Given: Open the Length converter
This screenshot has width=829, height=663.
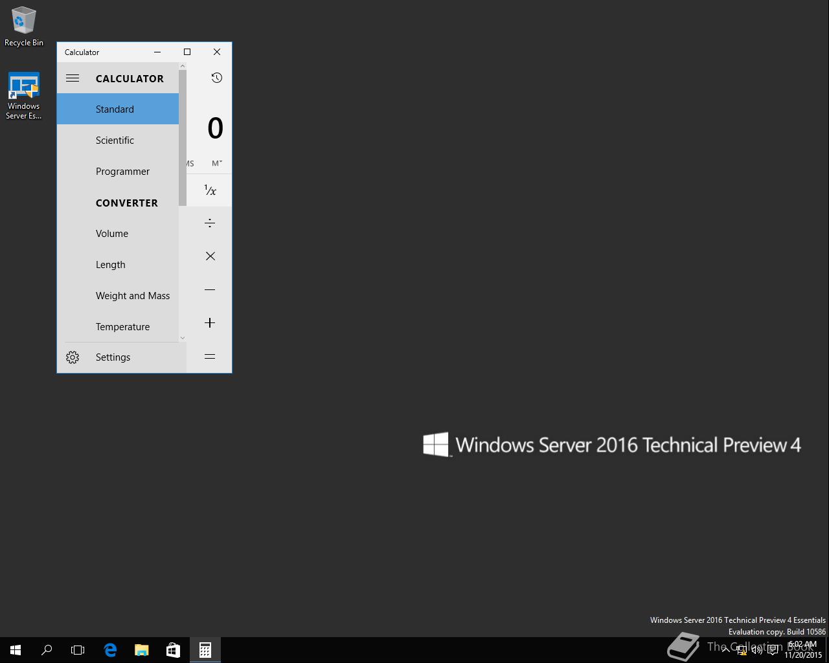Looking at the screenshot, I should tap(118, 264).
